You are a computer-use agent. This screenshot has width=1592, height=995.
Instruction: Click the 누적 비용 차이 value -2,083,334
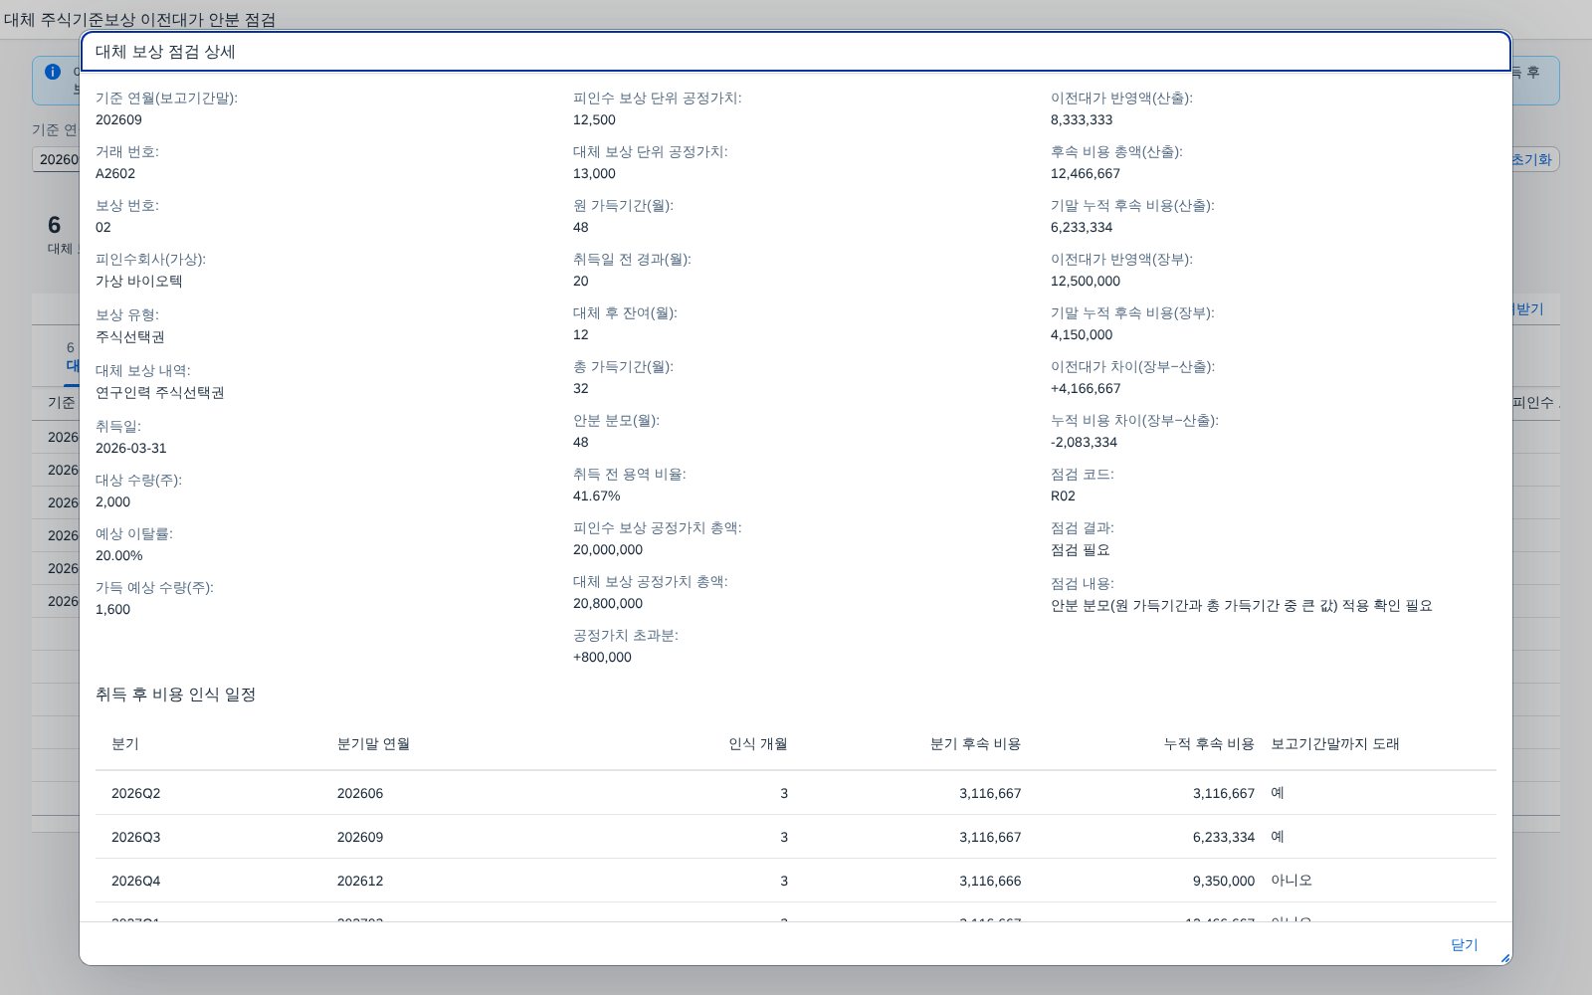point(1084,442)
